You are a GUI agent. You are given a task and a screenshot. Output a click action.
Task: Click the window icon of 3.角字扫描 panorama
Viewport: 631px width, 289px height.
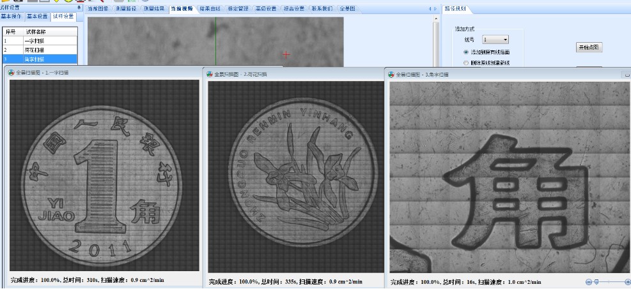[391, 75]
